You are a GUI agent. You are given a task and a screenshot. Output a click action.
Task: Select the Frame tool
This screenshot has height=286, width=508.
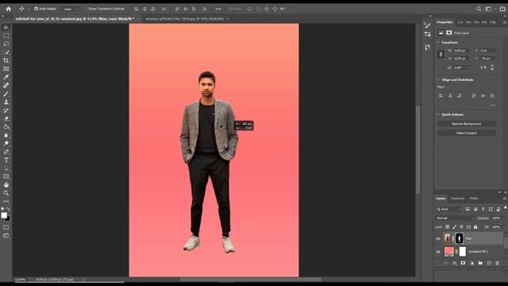(x=6, y=69)
